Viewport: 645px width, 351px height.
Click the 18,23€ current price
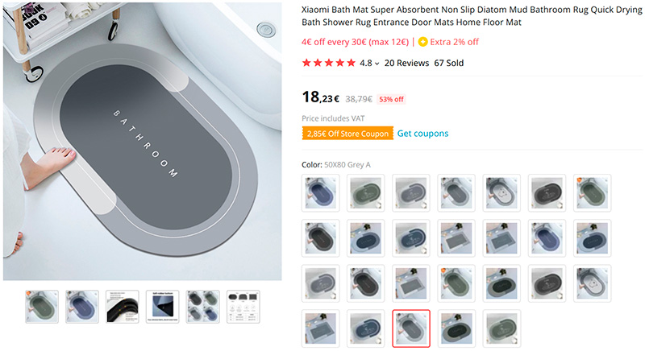pyautogui.click(x=320, y=98)
